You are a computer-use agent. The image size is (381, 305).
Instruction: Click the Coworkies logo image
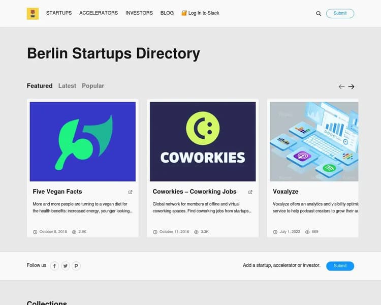point(203,141)
